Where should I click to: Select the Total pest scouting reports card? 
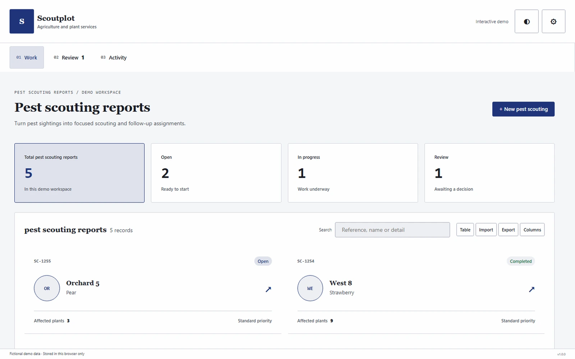tap(79, 173)
